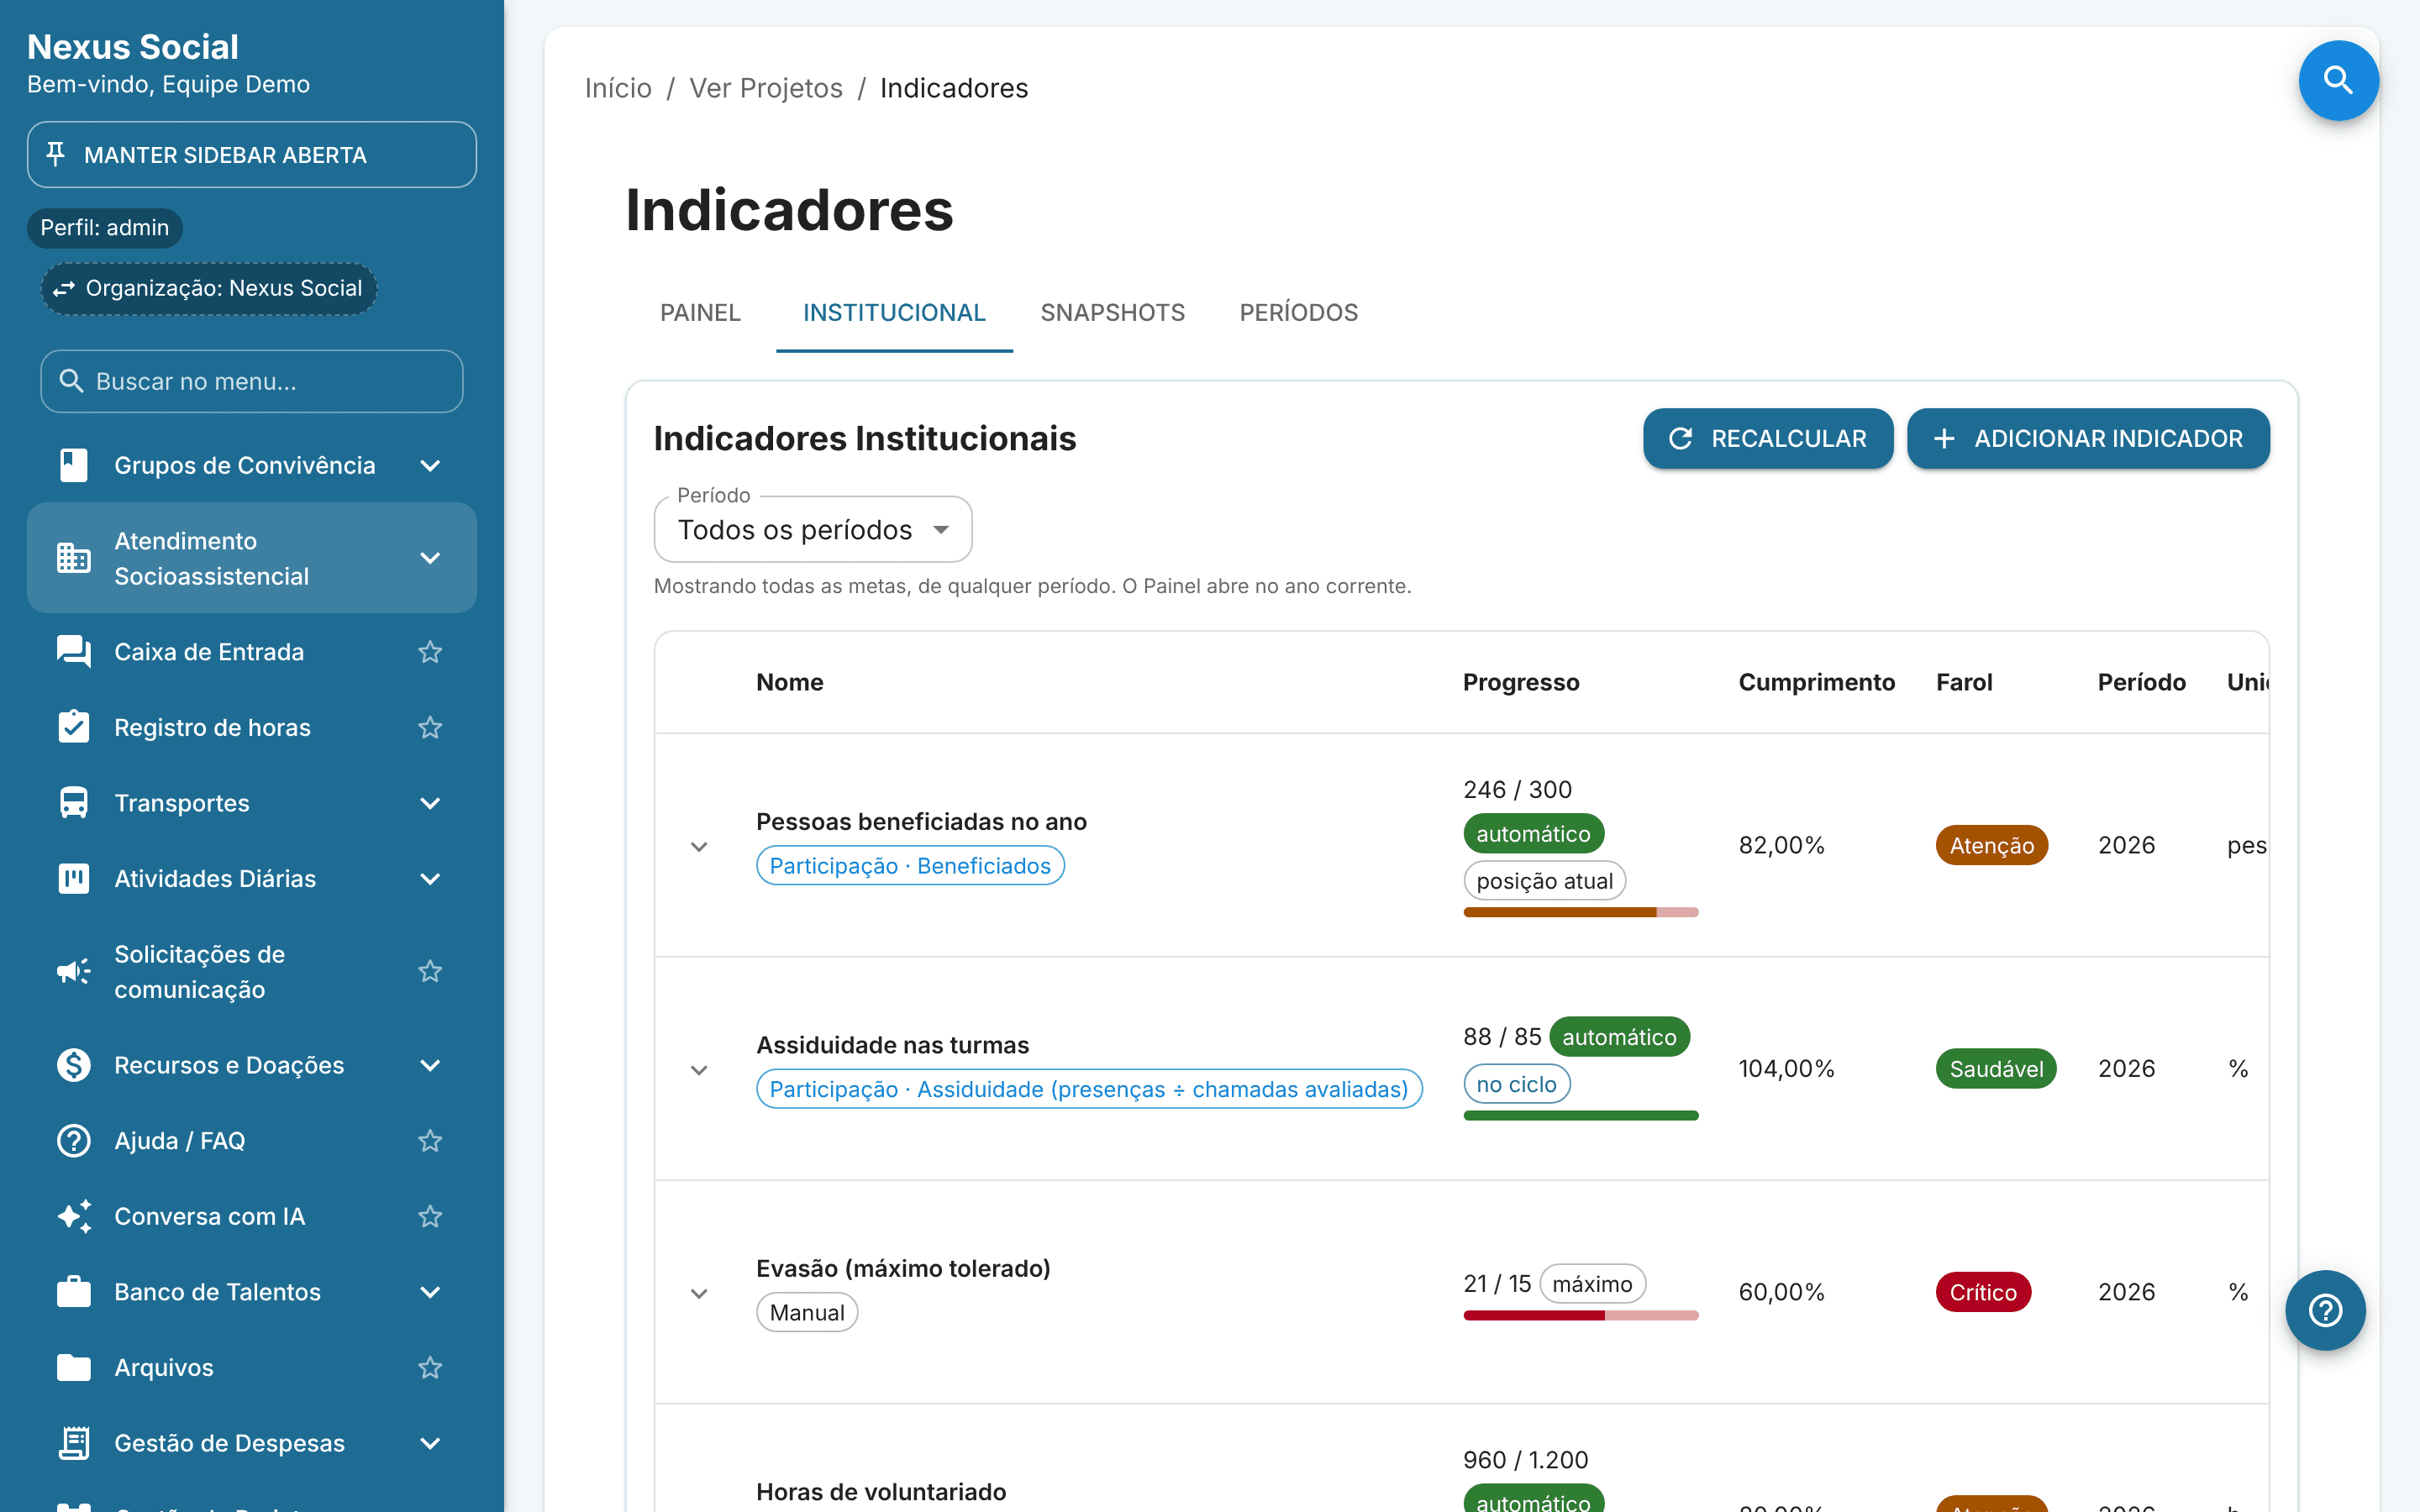Click the Registro de horas clipboard icon
This screenshot has height=1512, width=2420.
click(73, 727)
